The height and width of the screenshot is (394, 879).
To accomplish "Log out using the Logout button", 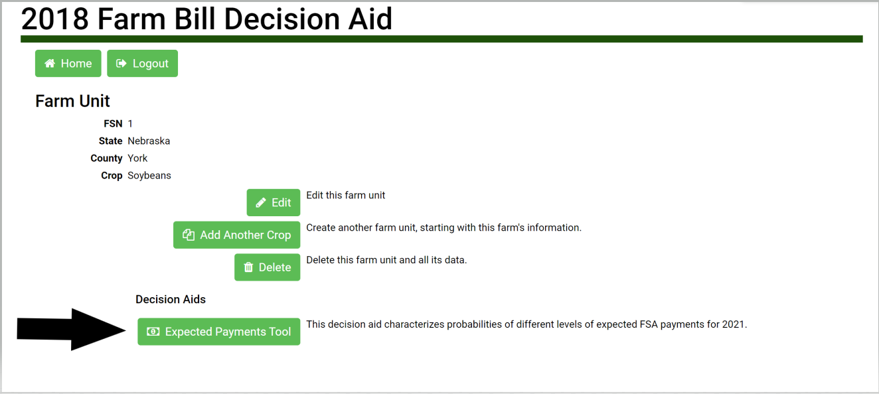I will [x=143, y=64].
